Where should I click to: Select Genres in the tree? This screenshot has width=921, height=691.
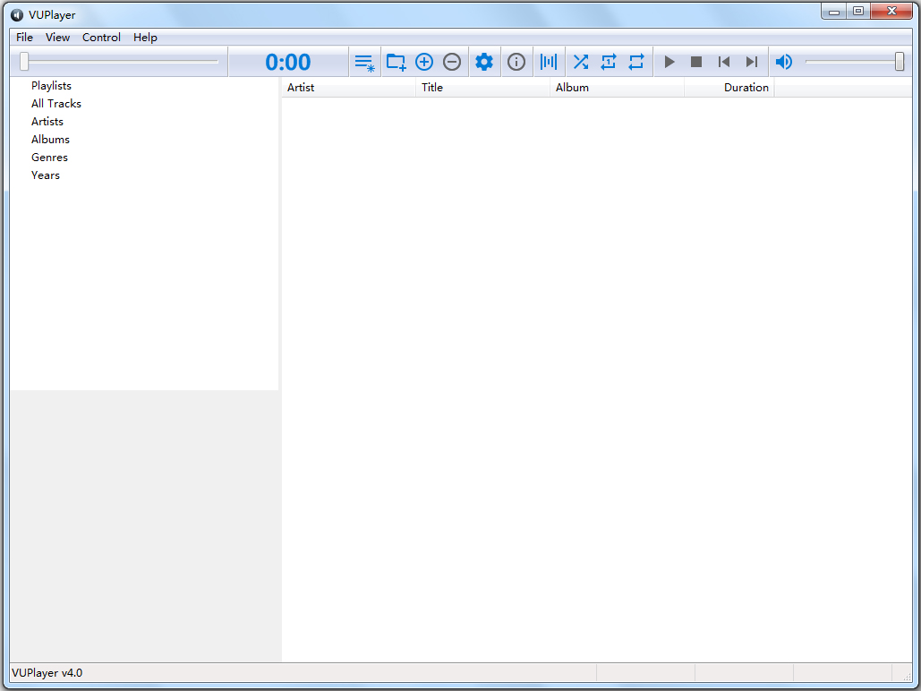pos(49,158)
